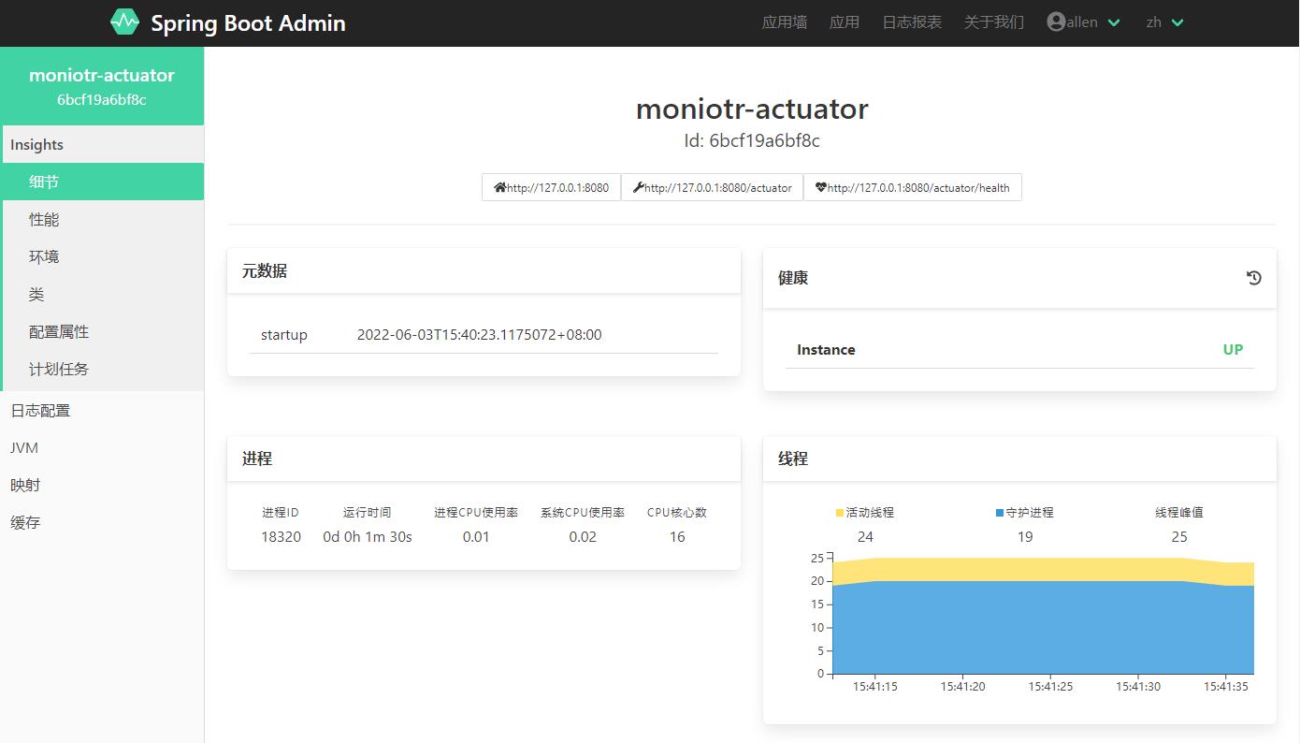Open http://127.0.0.1:8080 home link

click(x=551, y=187)
